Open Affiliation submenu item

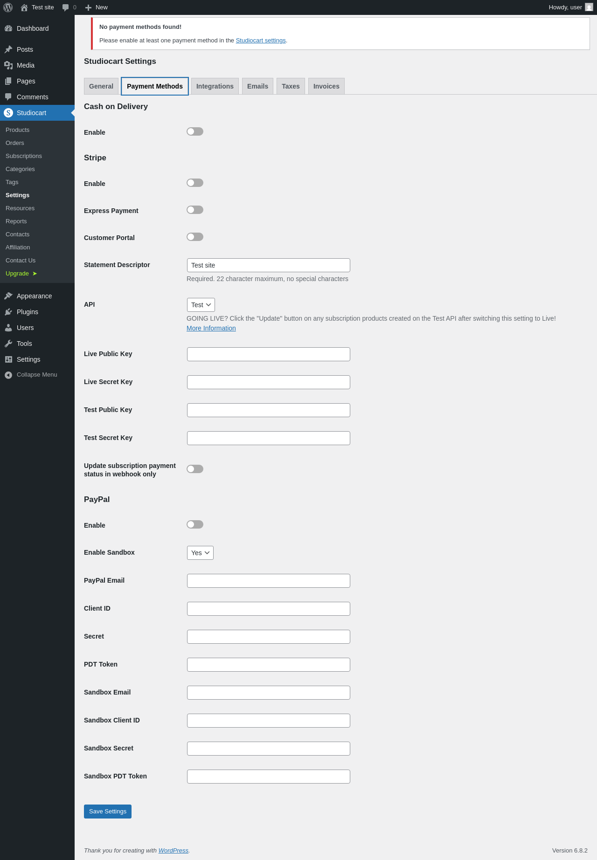pos(18,248)
